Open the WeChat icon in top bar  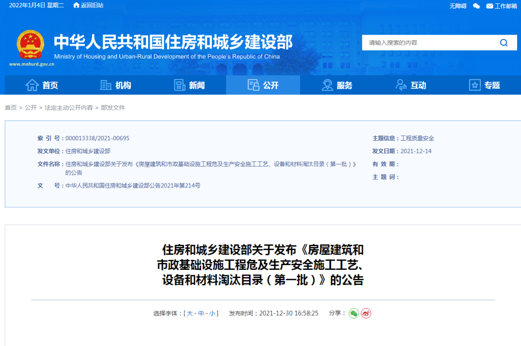(477, 6)
